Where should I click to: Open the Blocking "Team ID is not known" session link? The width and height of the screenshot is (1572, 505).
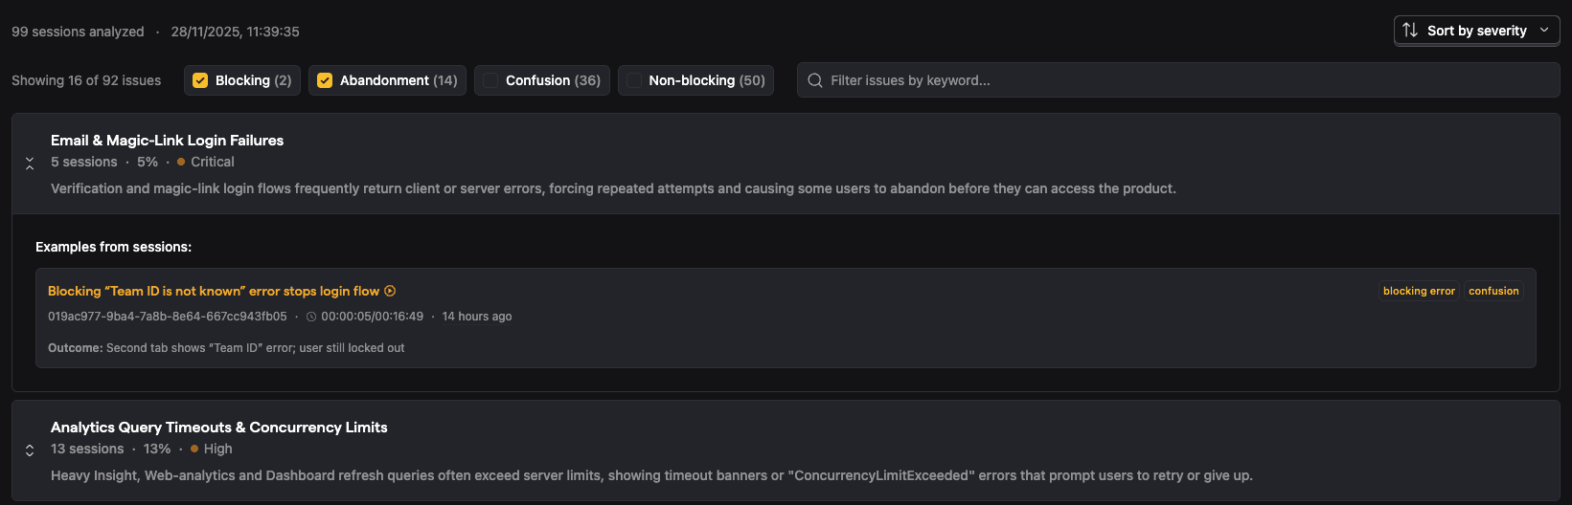point(214,291)
